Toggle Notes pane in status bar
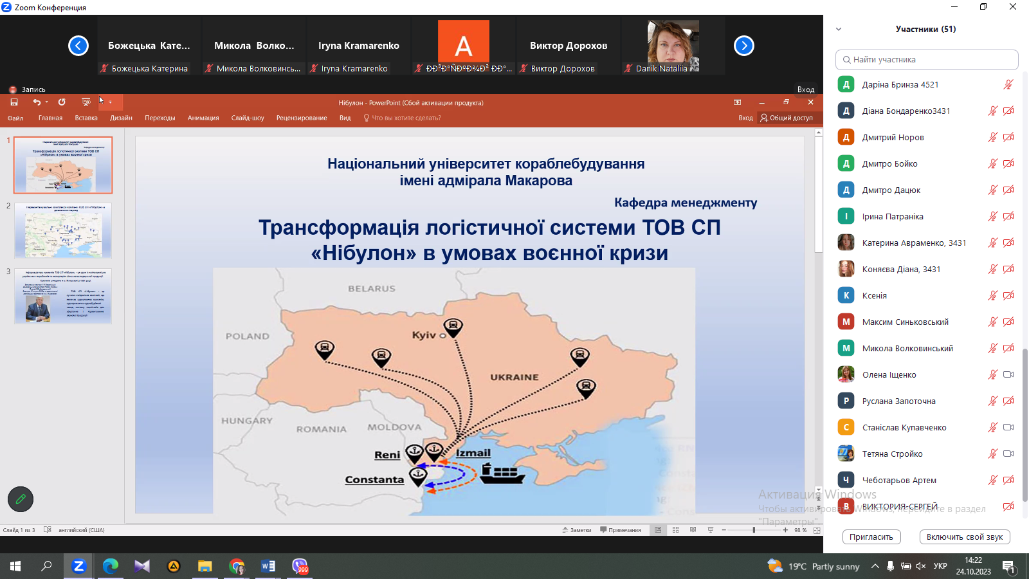Image resolution: width=1029 pixels, height=579 pixels. pyautogui.click(x=577, y=530)
